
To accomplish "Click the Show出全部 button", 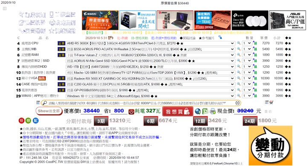I will [x=49, y=111].
